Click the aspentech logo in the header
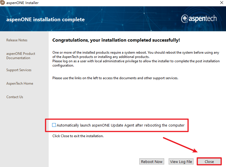Image resolution: width=226 pixels, height=167 pixels. [x=199, y=19]
